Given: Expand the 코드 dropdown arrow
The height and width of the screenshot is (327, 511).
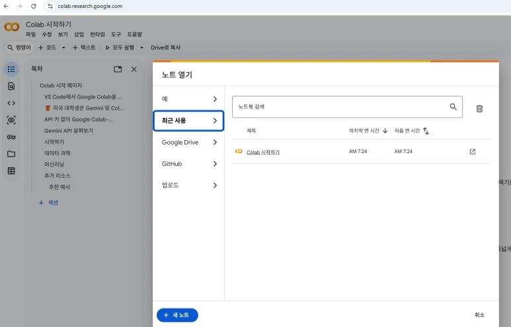Looking at the screenshot, I should [63, 48].
